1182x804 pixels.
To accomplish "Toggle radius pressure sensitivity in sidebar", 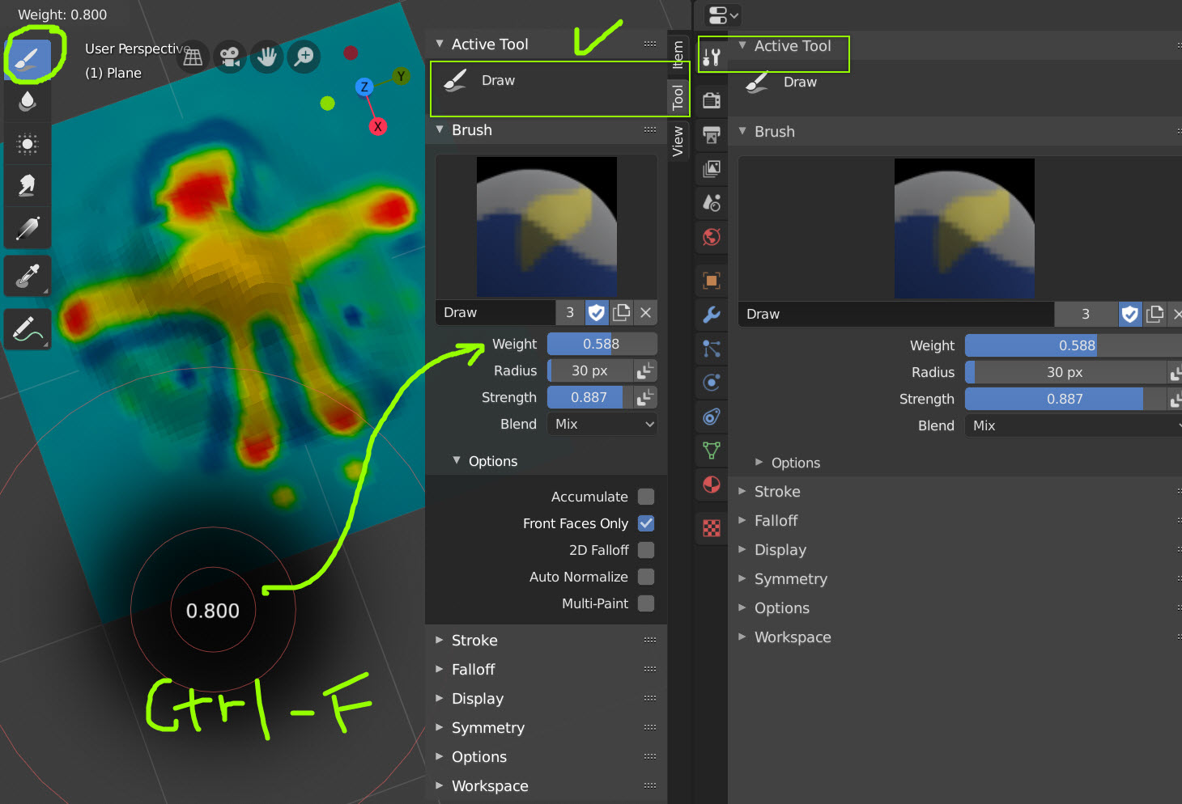I will coord(645,370).
